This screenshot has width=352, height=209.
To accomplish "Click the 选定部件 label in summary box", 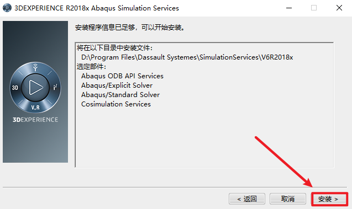I will coord(91,67).
